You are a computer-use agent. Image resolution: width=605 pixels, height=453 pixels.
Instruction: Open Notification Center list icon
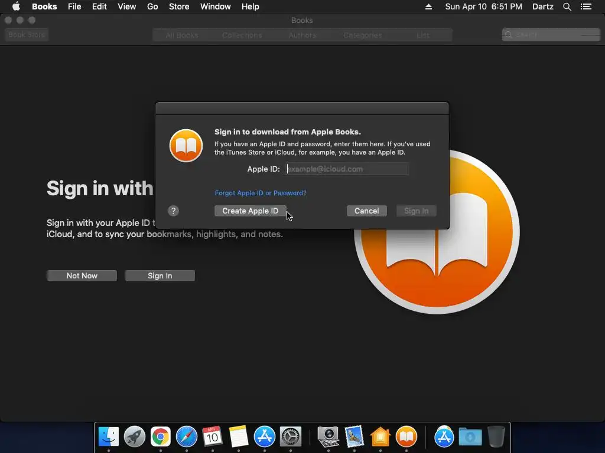(586, 6)
